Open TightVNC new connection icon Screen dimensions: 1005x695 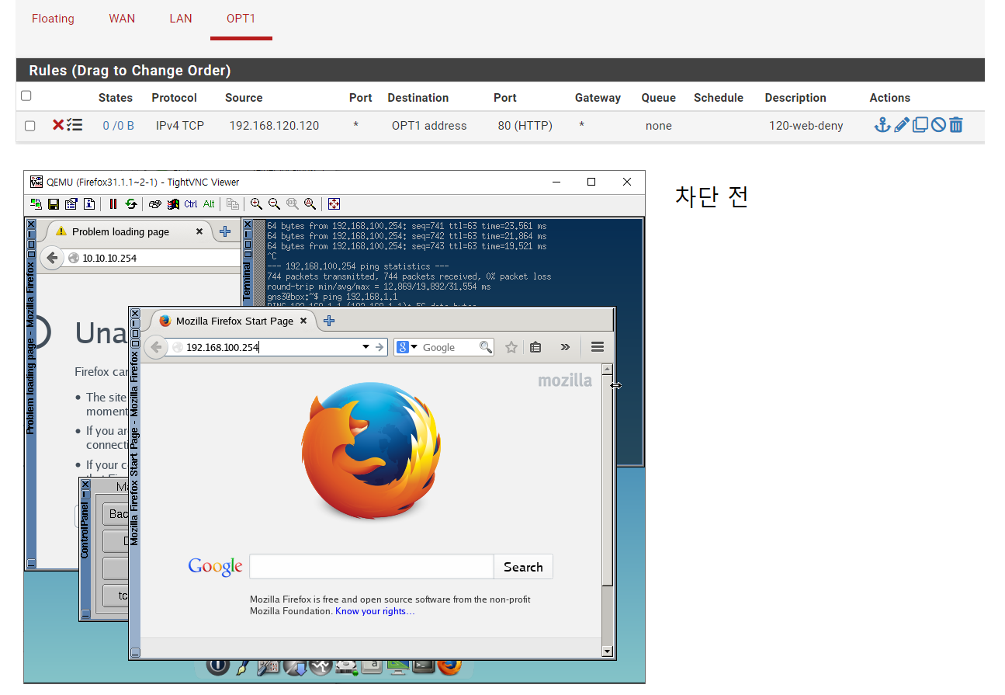point(36,204)
